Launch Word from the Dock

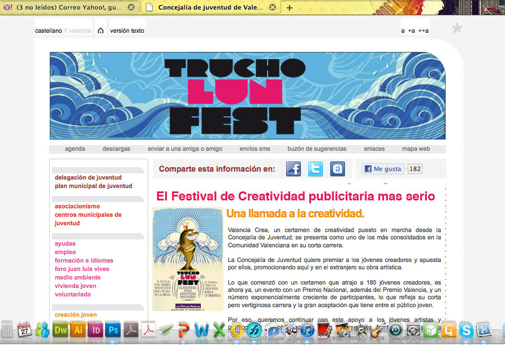(202, 330)
